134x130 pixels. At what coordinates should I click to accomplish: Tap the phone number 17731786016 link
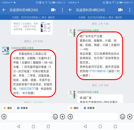97,71
